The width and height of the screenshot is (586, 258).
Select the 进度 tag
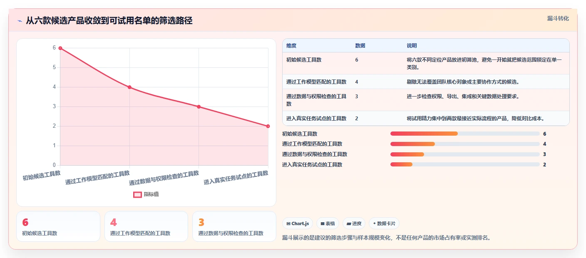(x=354, y=223)
